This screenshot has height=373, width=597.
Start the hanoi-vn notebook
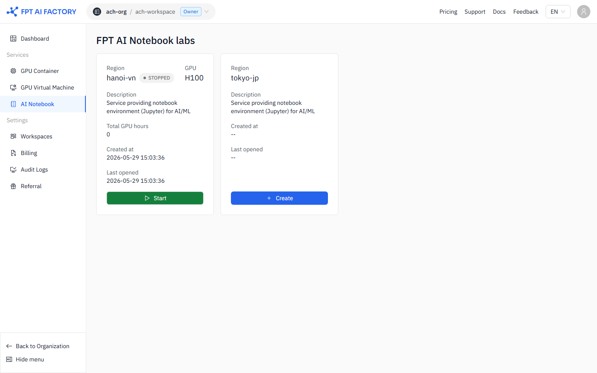pyautogui.click(x=155, y=198)
